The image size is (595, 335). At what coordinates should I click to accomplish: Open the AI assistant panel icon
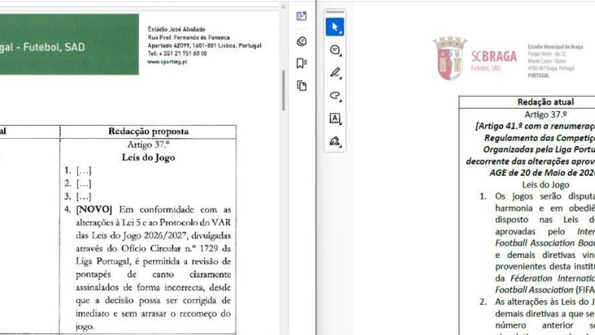(301, 16)
